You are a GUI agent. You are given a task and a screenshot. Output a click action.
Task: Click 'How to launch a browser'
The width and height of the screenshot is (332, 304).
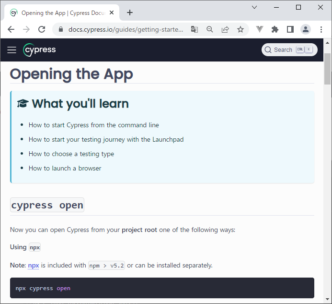[x=65, y=169]
